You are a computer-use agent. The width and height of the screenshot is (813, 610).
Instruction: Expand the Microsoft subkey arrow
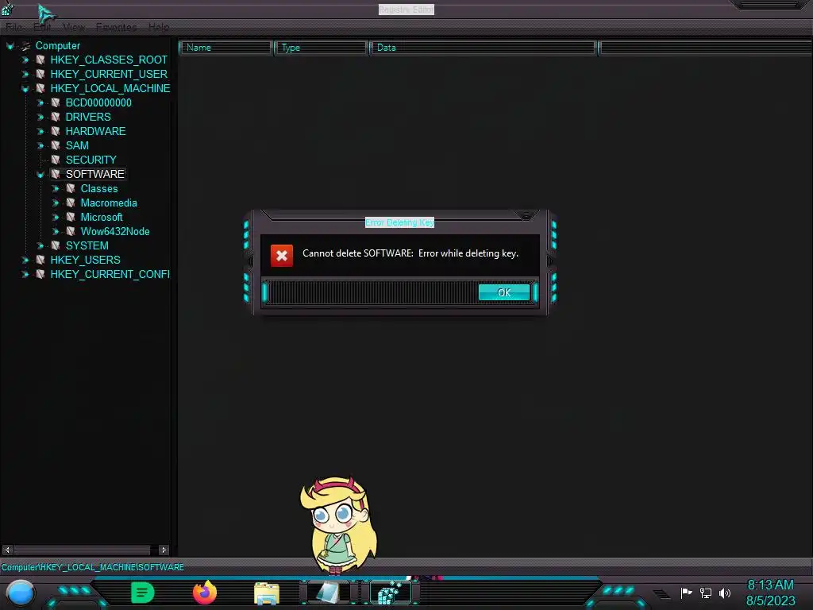(55, 218)
